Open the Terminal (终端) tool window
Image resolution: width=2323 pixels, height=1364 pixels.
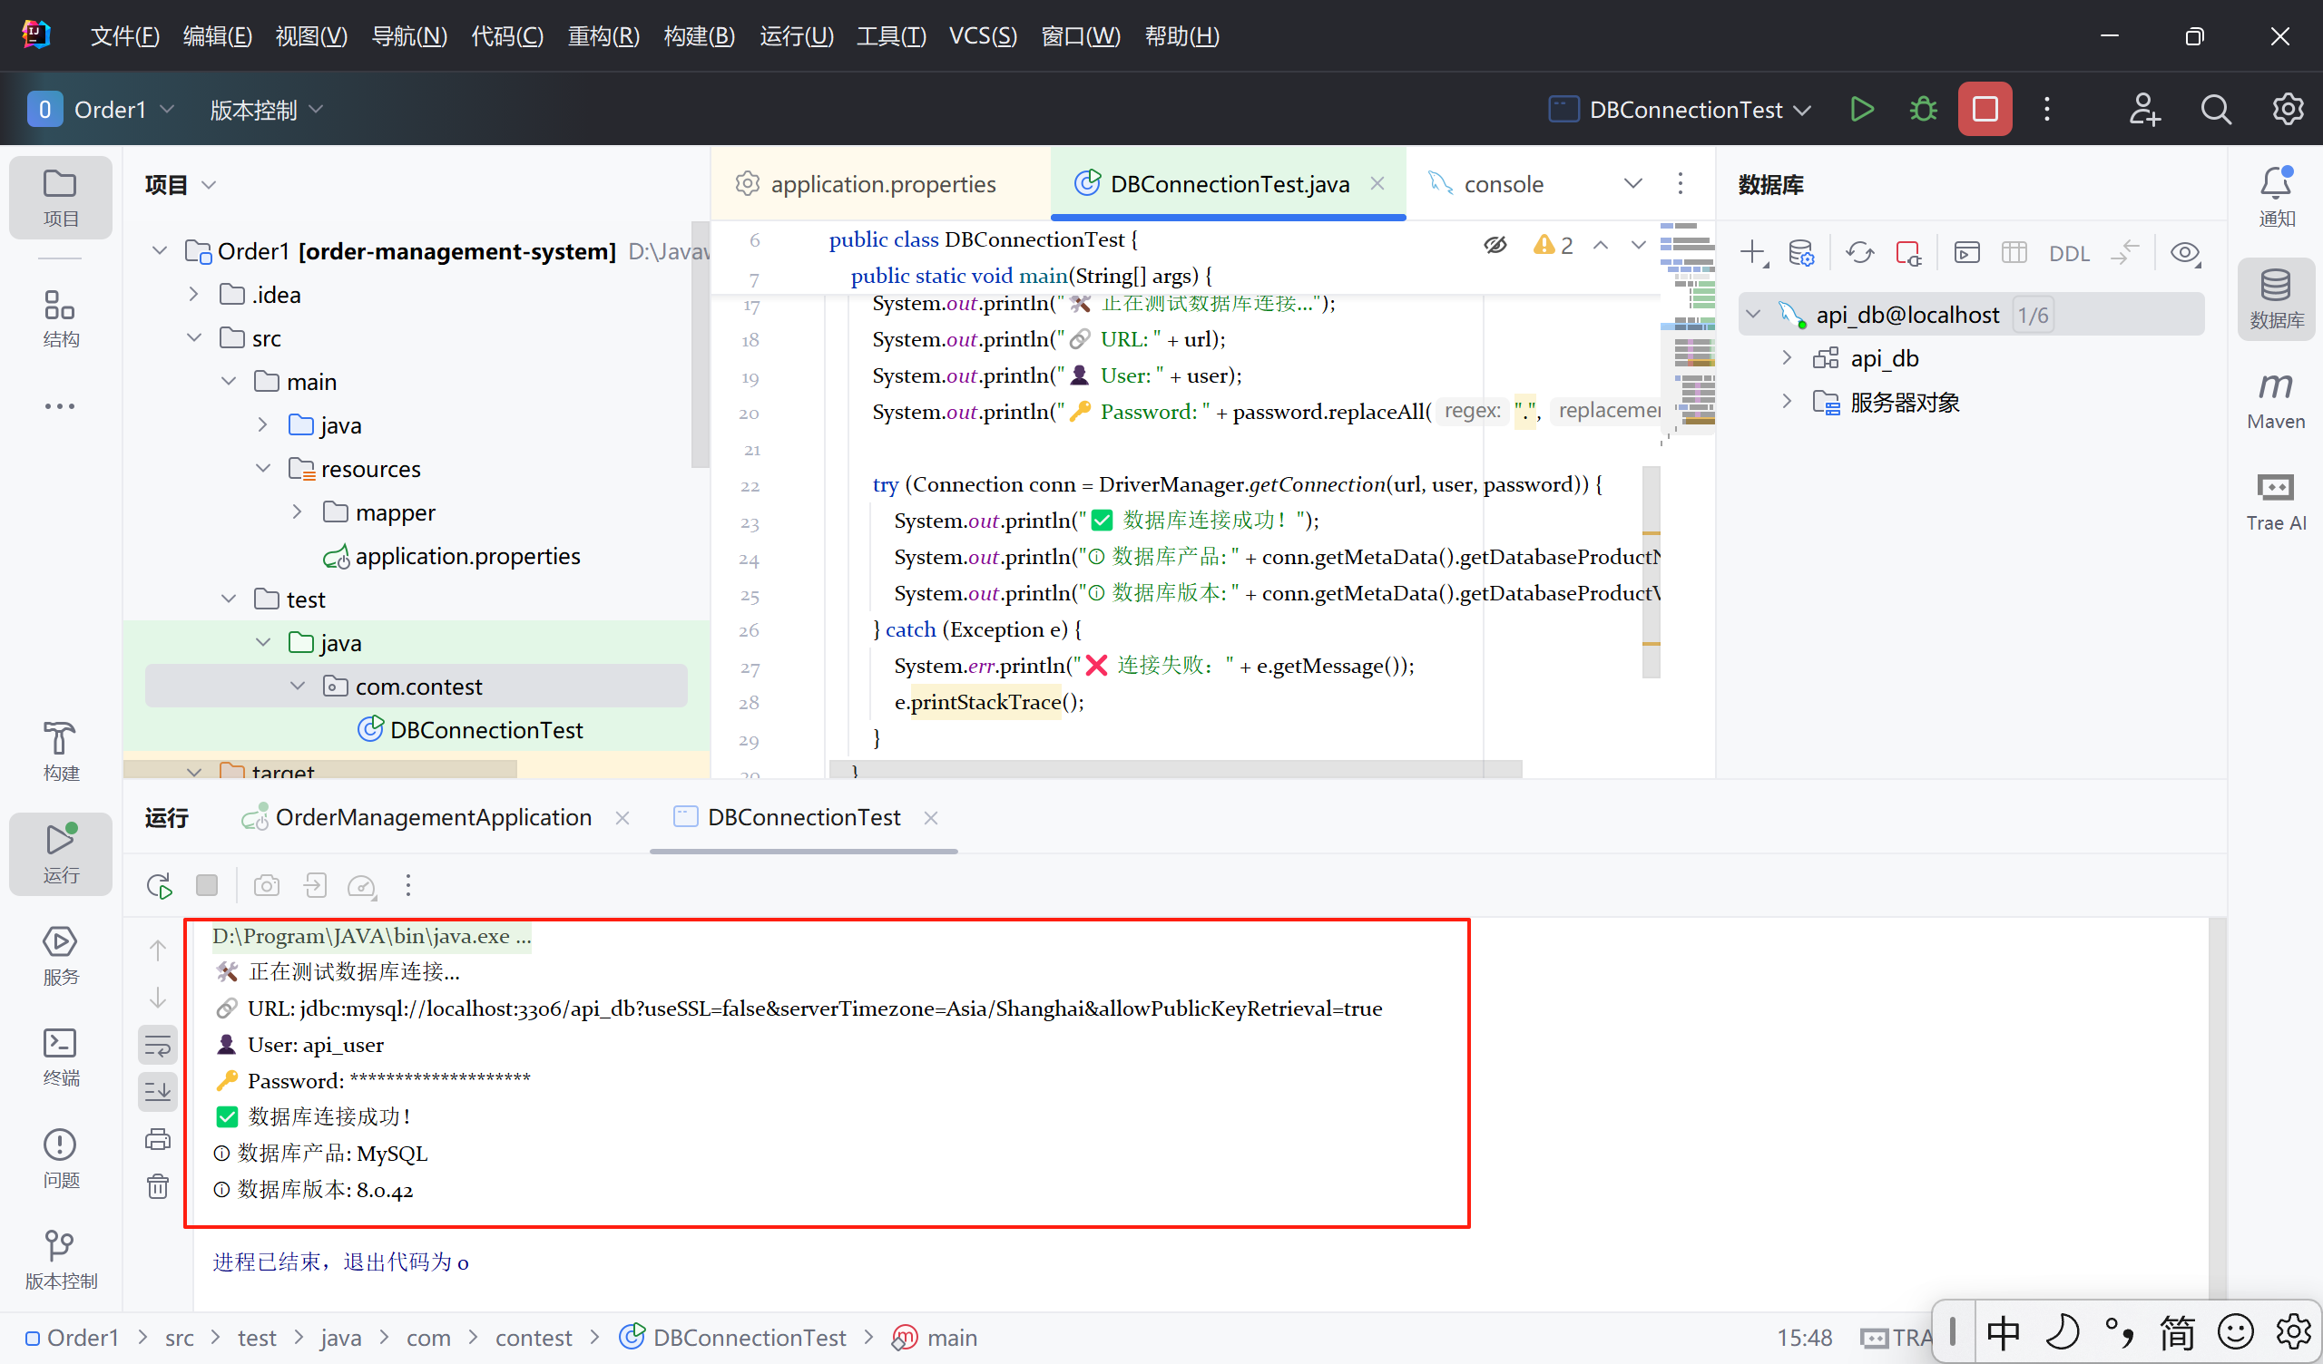(61, 1057)
